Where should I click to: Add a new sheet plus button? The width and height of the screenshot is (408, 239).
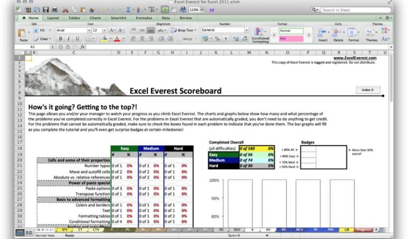[376, 230]
